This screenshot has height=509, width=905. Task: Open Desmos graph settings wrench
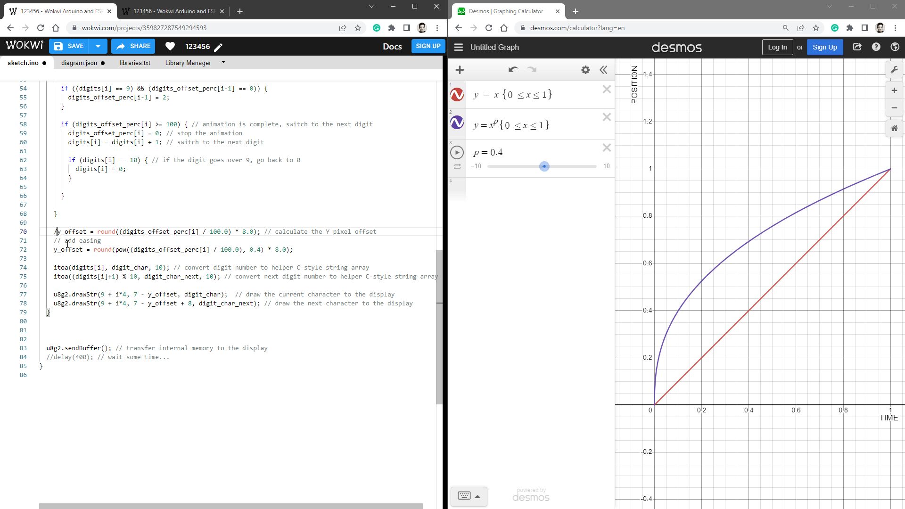coord(894,70)
